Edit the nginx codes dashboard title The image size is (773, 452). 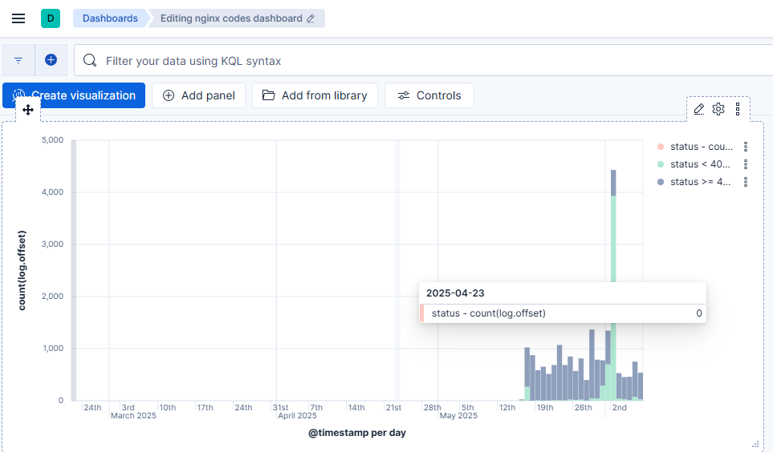pyautogui.click(x=231, y=18)
